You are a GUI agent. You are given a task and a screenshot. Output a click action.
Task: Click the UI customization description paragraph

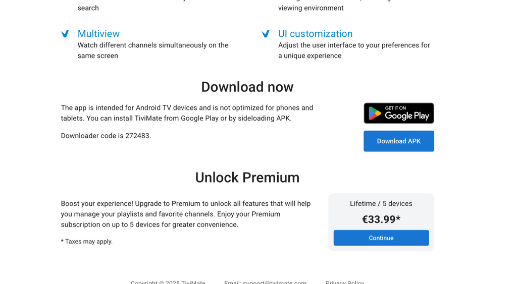[x=353, y=50]
